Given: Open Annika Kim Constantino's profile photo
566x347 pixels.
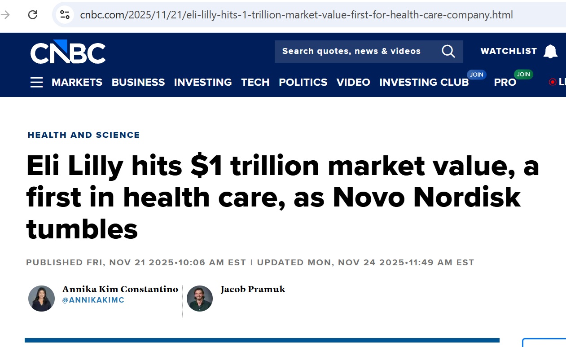Looking at the screenshot, I should (x=42, y=299).
